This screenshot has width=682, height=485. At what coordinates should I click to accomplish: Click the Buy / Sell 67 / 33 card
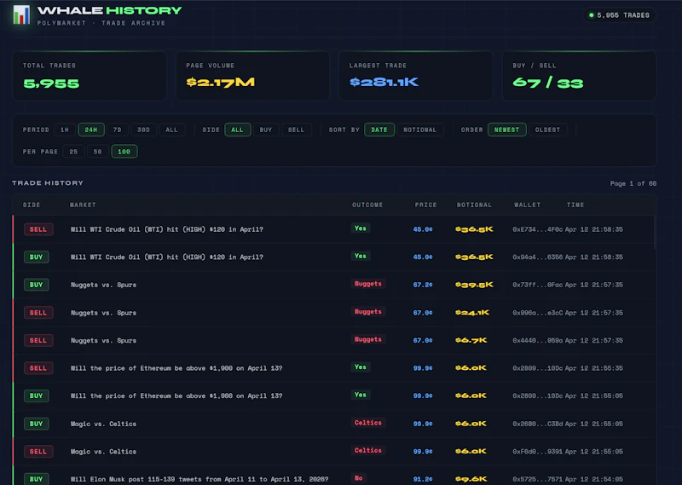click(x=580, y=76)
